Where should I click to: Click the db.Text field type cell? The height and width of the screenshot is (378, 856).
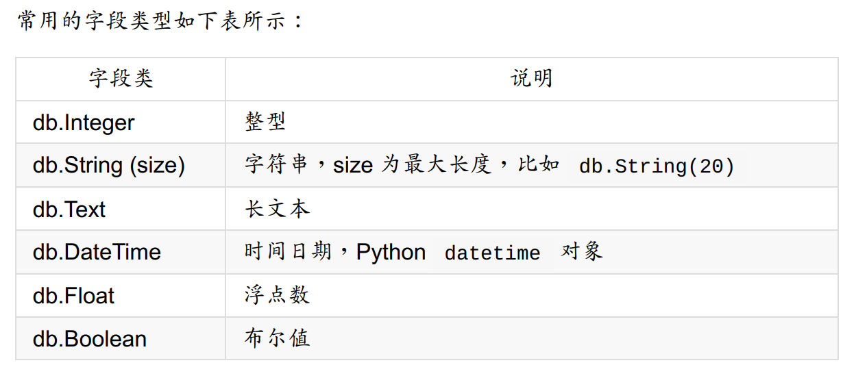(x=121, y=209)
